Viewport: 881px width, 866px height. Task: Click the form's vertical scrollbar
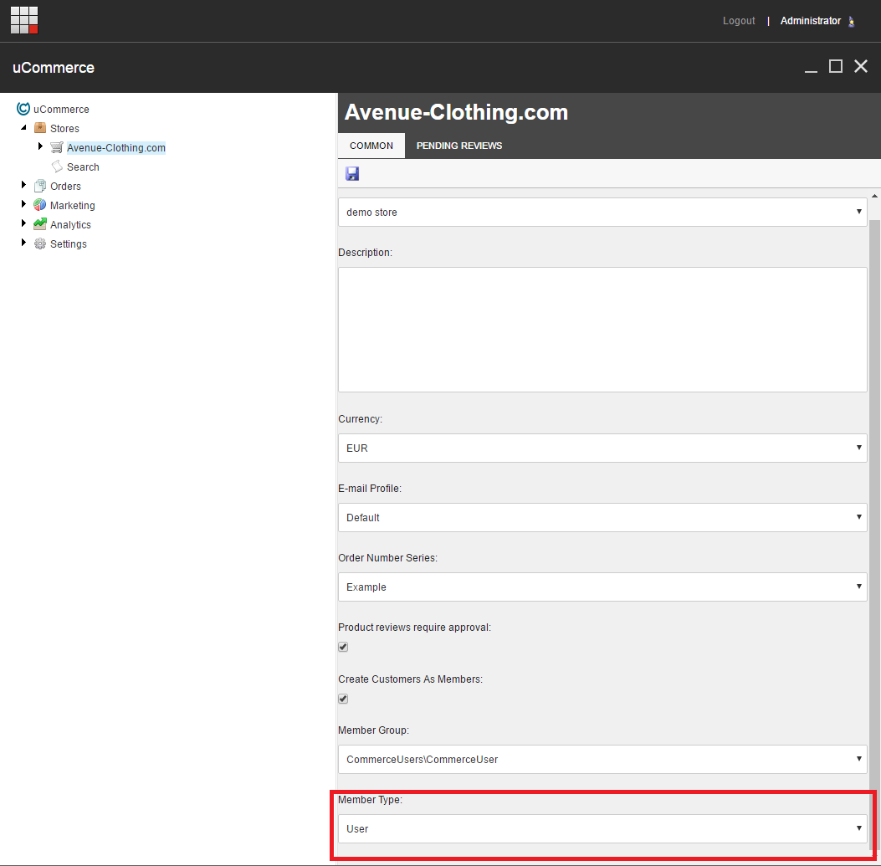click(x=874, y=535)
